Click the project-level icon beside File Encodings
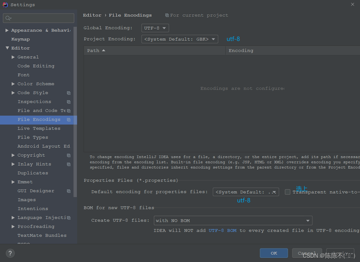This screenshot has height=262, width=360. click(x=69, y=120)
